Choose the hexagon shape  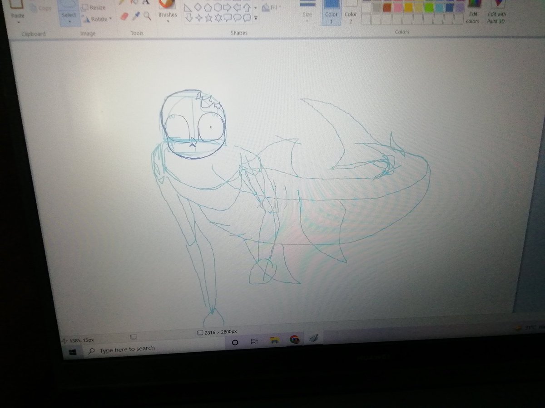tap(217, 7)
